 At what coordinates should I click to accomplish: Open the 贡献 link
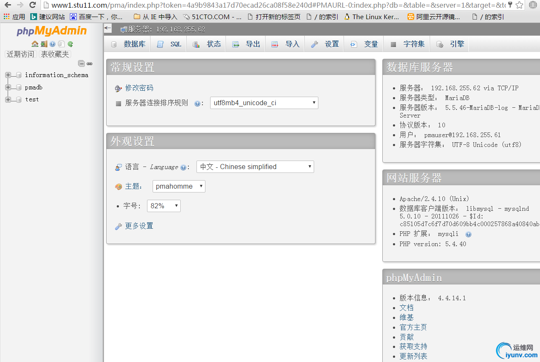(407, 337)
